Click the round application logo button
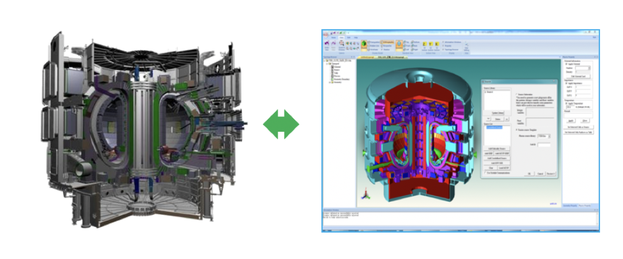Viewport: 623px width, 259px height. click(x=326, y=34)
